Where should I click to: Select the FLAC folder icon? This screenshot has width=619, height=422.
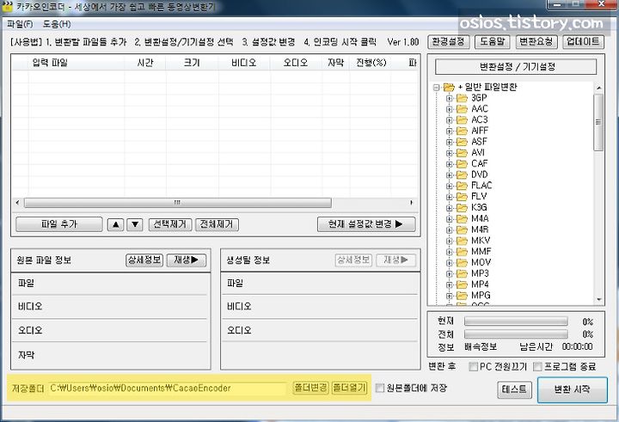tap(462, 186)
